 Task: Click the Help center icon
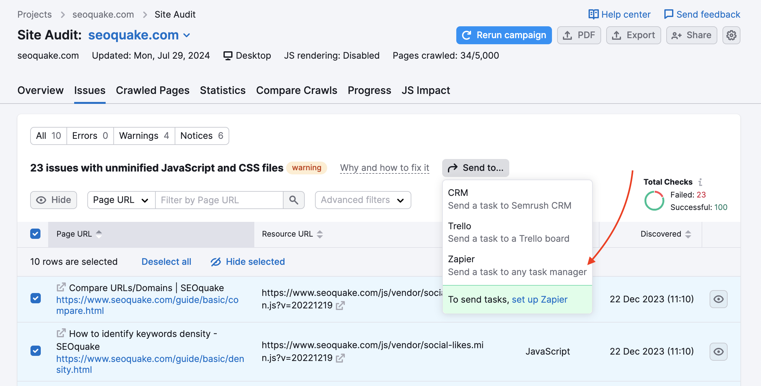point(591,14)
